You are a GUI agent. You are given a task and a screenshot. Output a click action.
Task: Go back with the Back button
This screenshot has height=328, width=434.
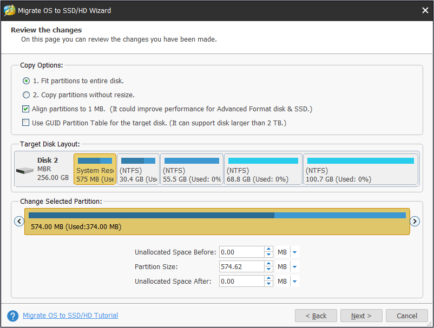[x=316, y=316]
